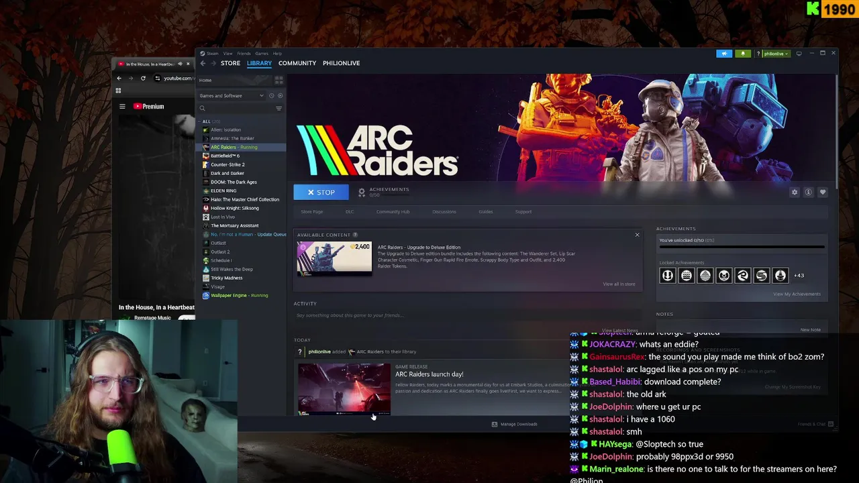Open game settings gear icon

tap(795, 193)
